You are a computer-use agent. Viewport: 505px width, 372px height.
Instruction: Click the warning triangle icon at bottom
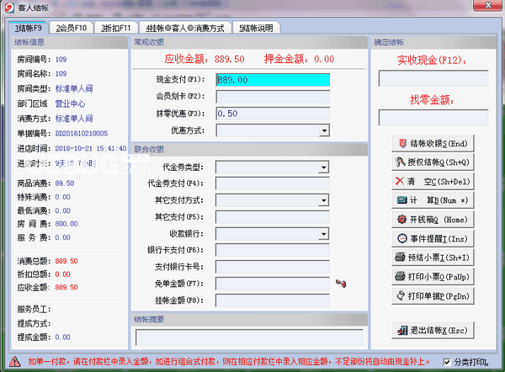tap(14, 362)
